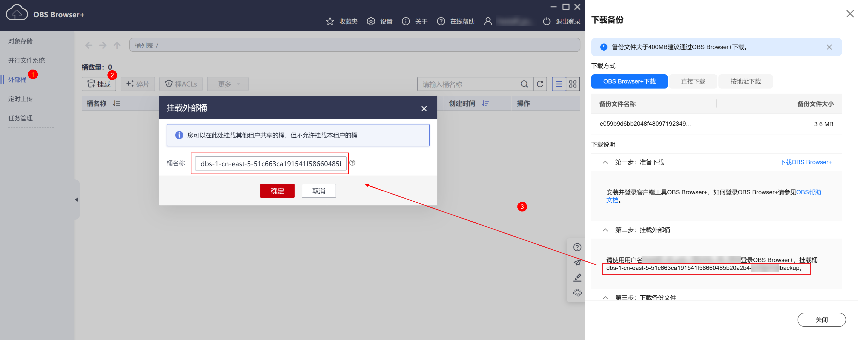The height and width of the screenshot is (340, 858).
Task: Confirm mounting with 确定 button
Action: 277,191
